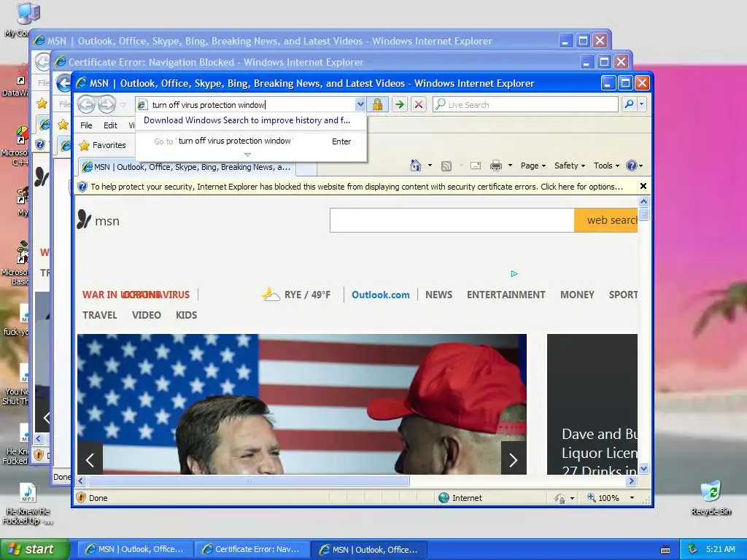
Task: Click the vertical scrollbar up arrow
Action: [643, 201]
